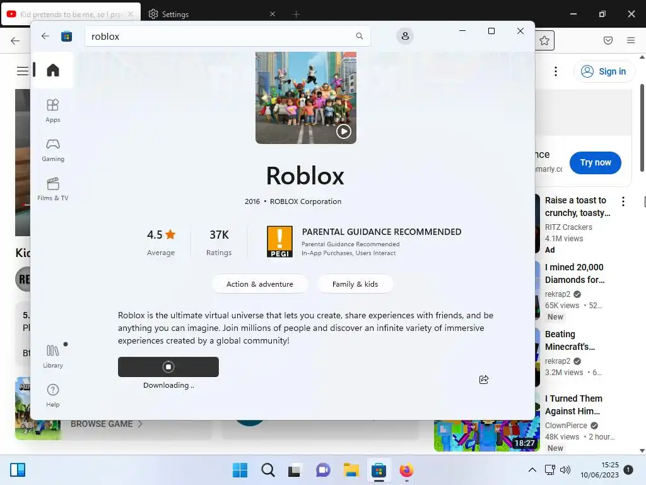Open options for the RITZ Crackers ad
Image resolution: width=646 pixels, height=485 pixels.
[x=623, y=201]
